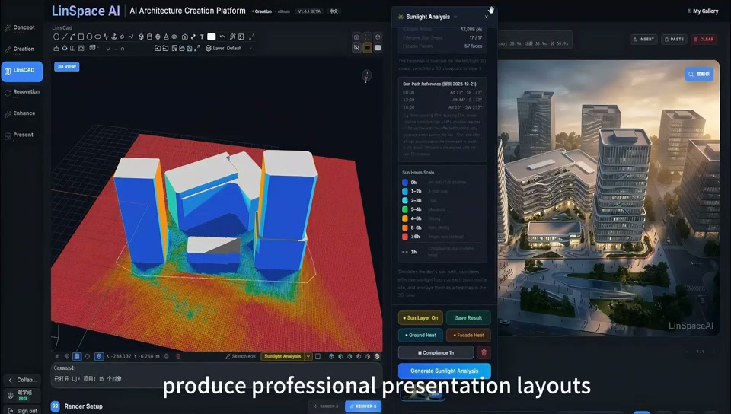
Task: Click the PASTE button
Action: [x=674, y=39]
